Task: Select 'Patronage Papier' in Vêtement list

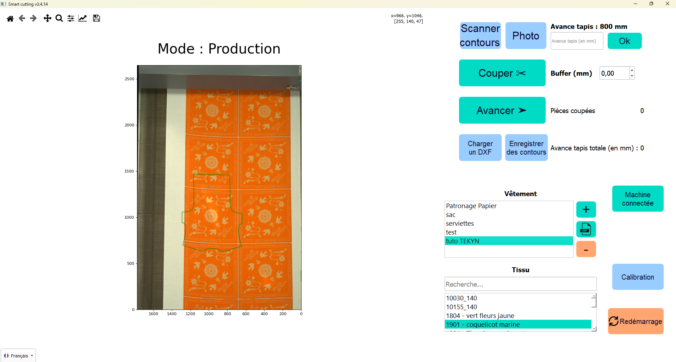Action: pyautogui.click(x=471, y=206)
